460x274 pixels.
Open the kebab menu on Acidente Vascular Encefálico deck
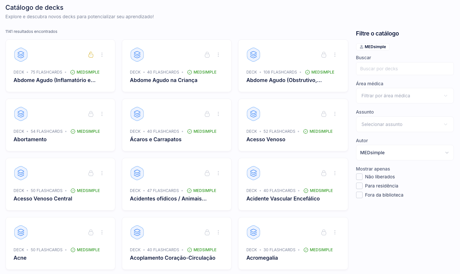[335, 173]
